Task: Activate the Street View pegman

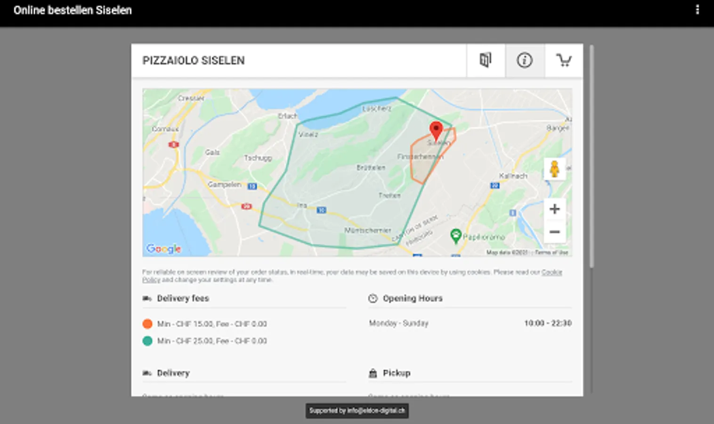Action: click(555, 169)
